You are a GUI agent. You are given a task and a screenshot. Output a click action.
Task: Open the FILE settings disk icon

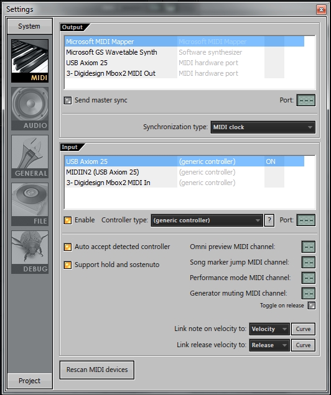click(29, 204)
